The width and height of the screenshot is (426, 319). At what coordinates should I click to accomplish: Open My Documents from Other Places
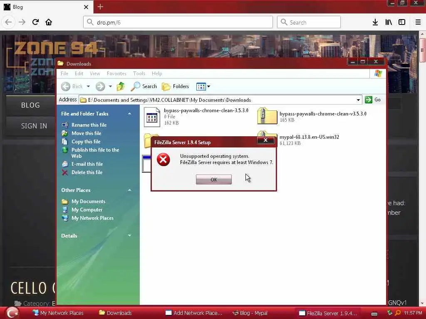click(x=88, y=201)
